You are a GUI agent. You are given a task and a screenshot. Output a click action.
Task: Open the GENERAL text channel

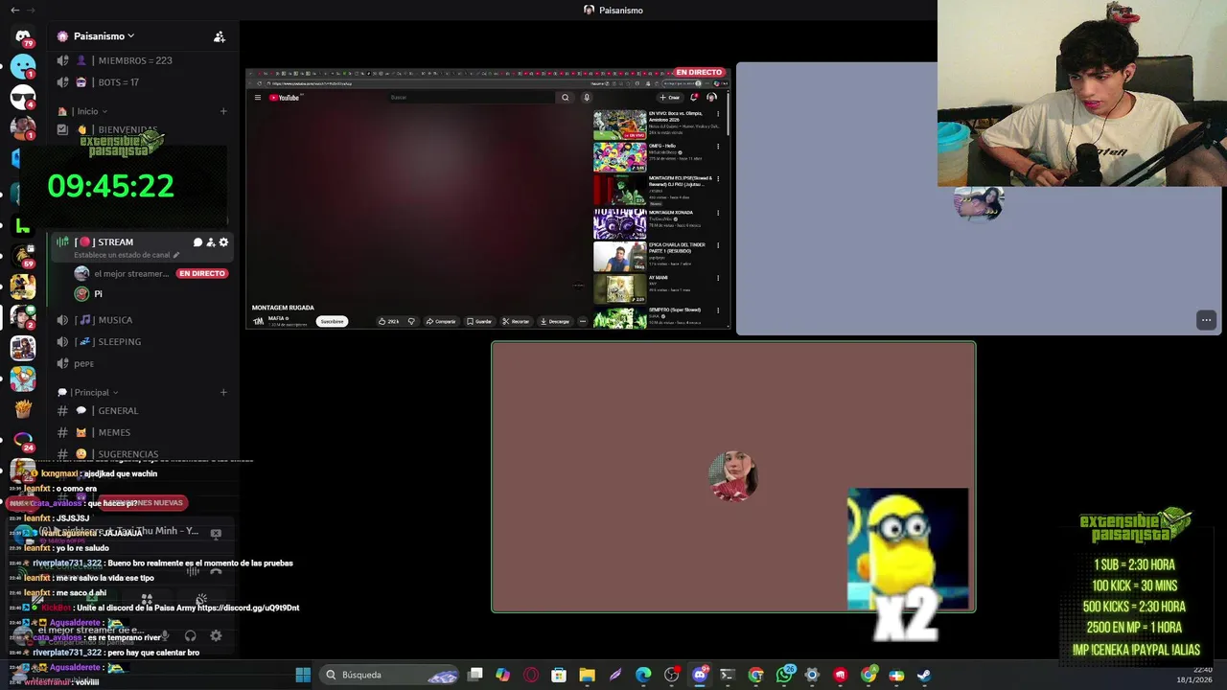click(140, 410)
